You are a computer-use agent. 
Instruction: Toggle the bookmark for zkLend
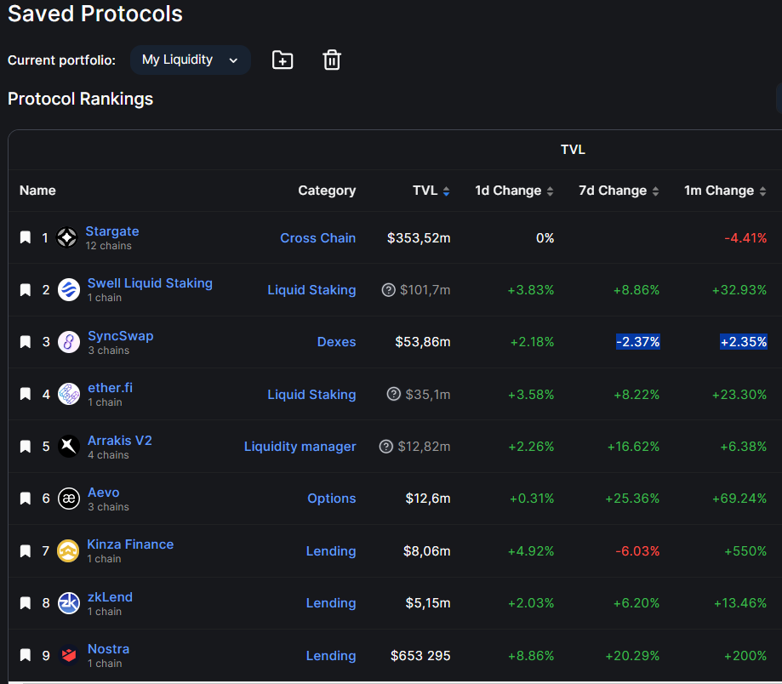[x=26, y=602]
